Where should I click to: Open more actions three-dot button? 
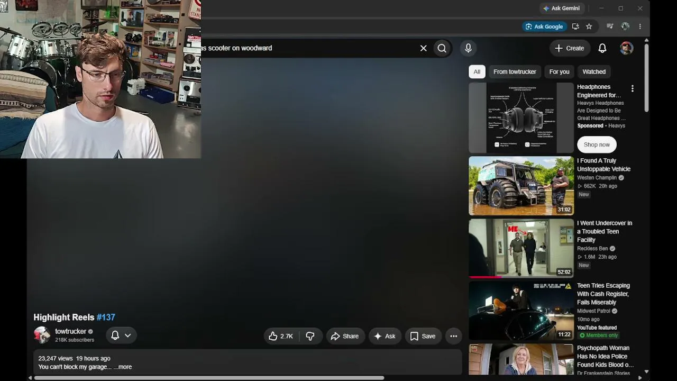[x=453, y=336]
